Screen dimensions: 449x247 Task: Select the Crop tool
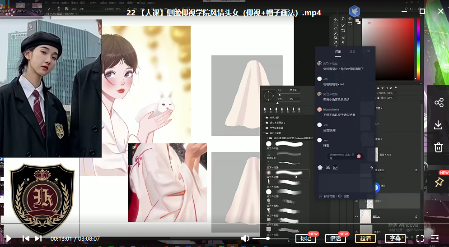pyautogui.click(x=336, y=38)
